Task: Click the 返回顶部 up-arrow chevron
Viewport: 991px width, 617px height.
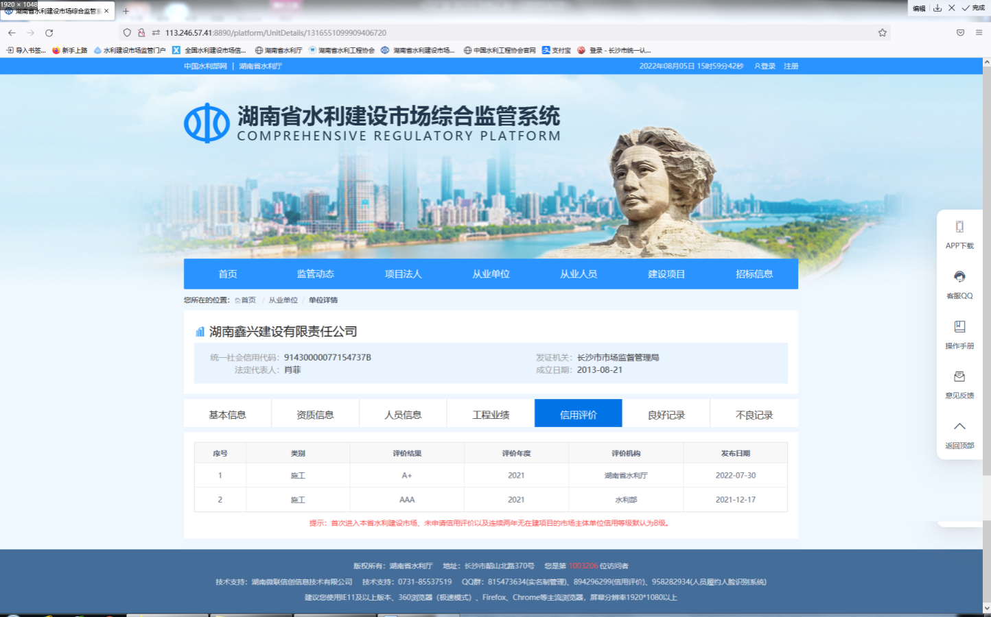Action: tap(959, 426)
